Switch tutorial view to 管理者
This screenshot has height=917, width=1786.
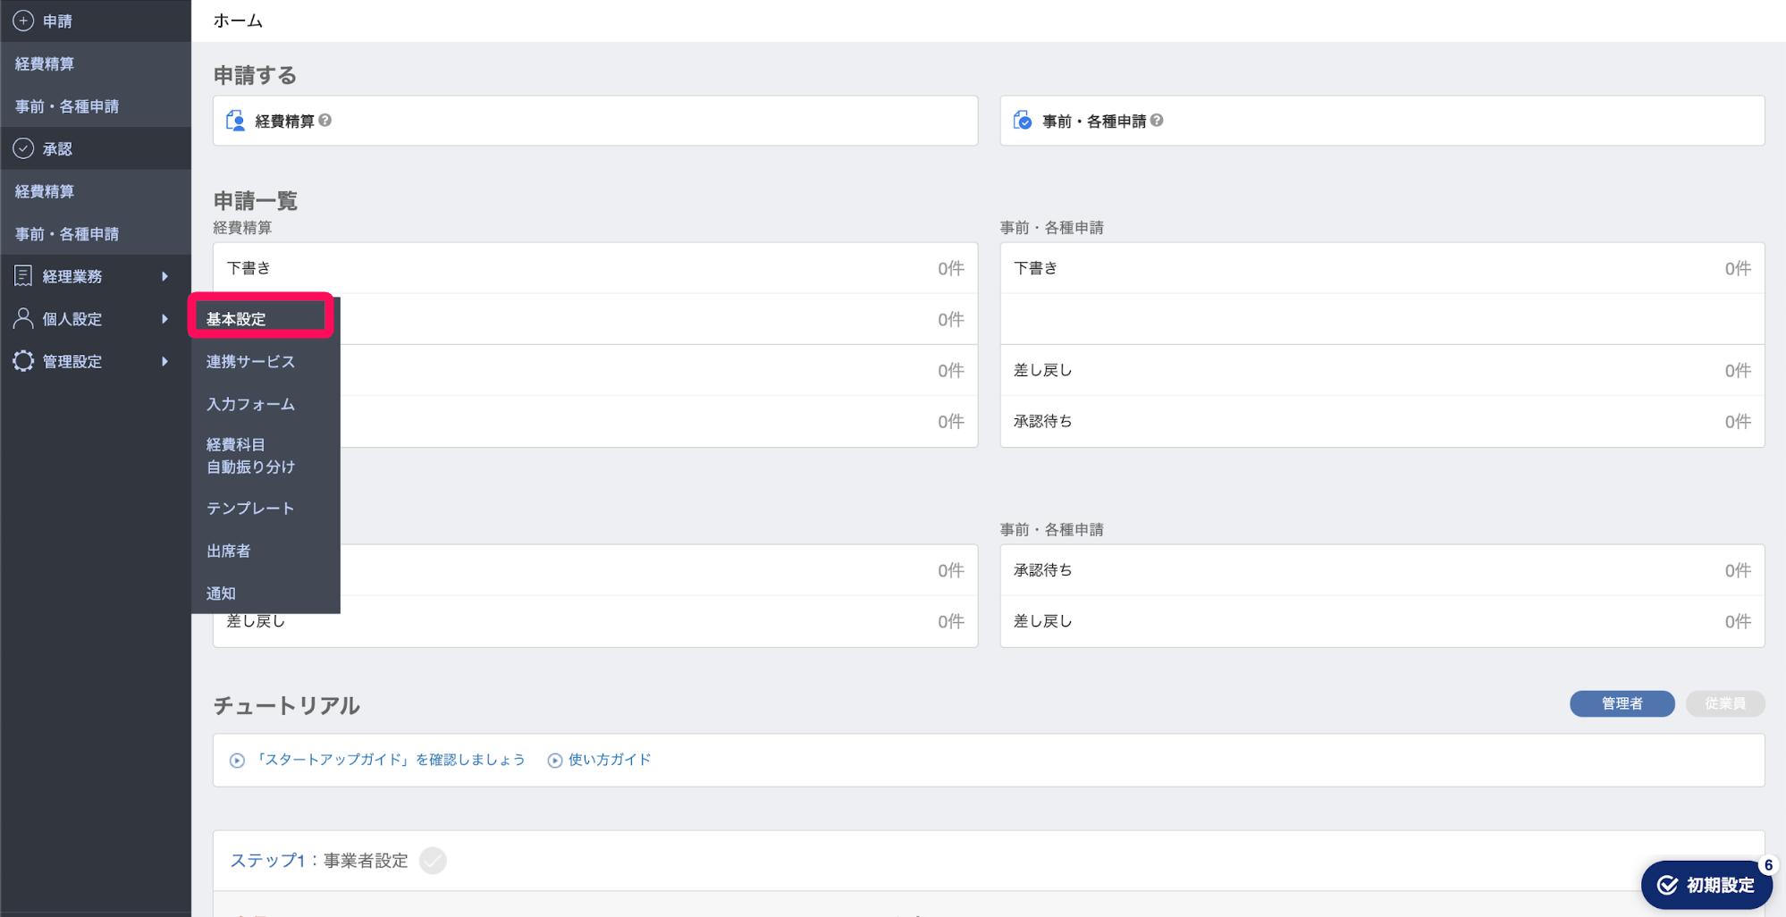coord(1622,703)
